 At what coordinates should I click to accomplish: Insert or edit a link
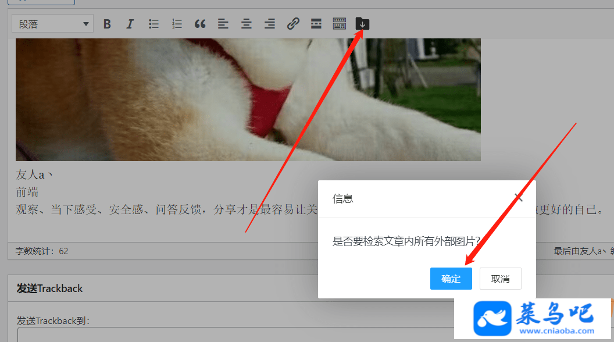(x=293, y=24)
